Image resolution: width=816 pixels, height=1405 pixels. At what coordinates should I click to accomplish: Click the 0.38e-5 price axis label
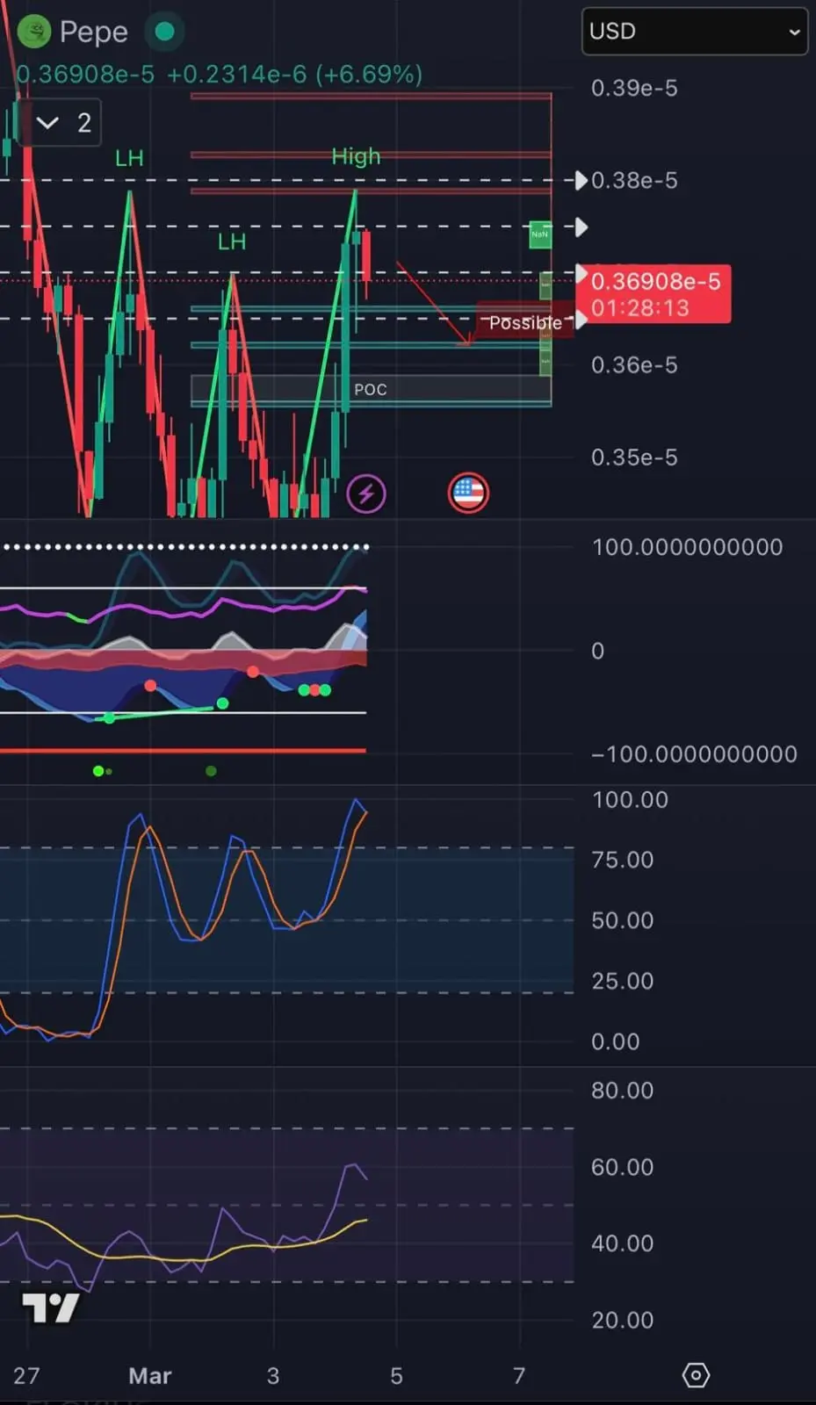pos(634,181)
